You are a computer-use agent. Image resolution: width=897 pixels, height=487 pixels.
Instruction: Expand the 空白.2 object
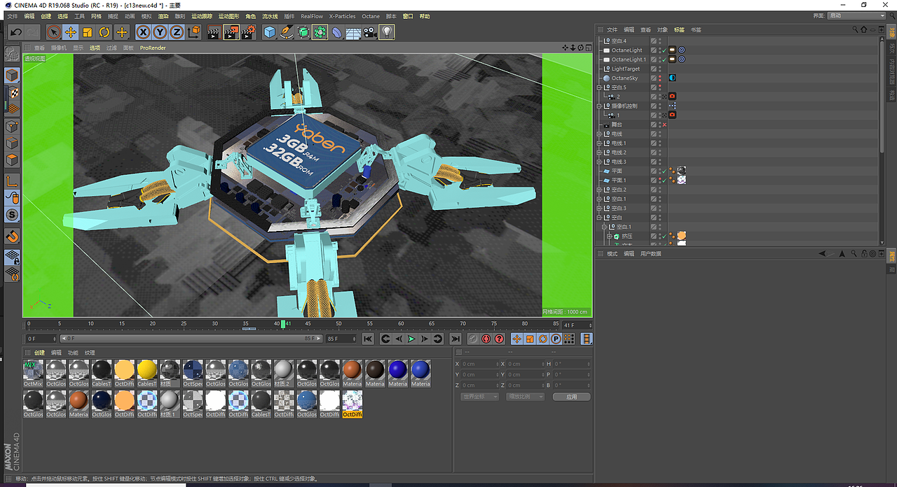(x=599, y=190)
